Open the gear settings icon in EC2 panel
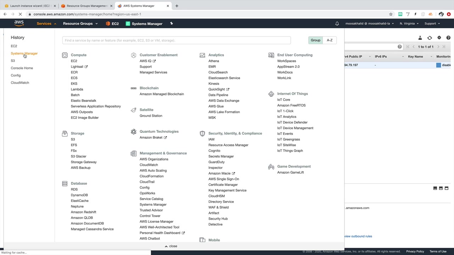454x255 pixels. (x=439, y=38)
